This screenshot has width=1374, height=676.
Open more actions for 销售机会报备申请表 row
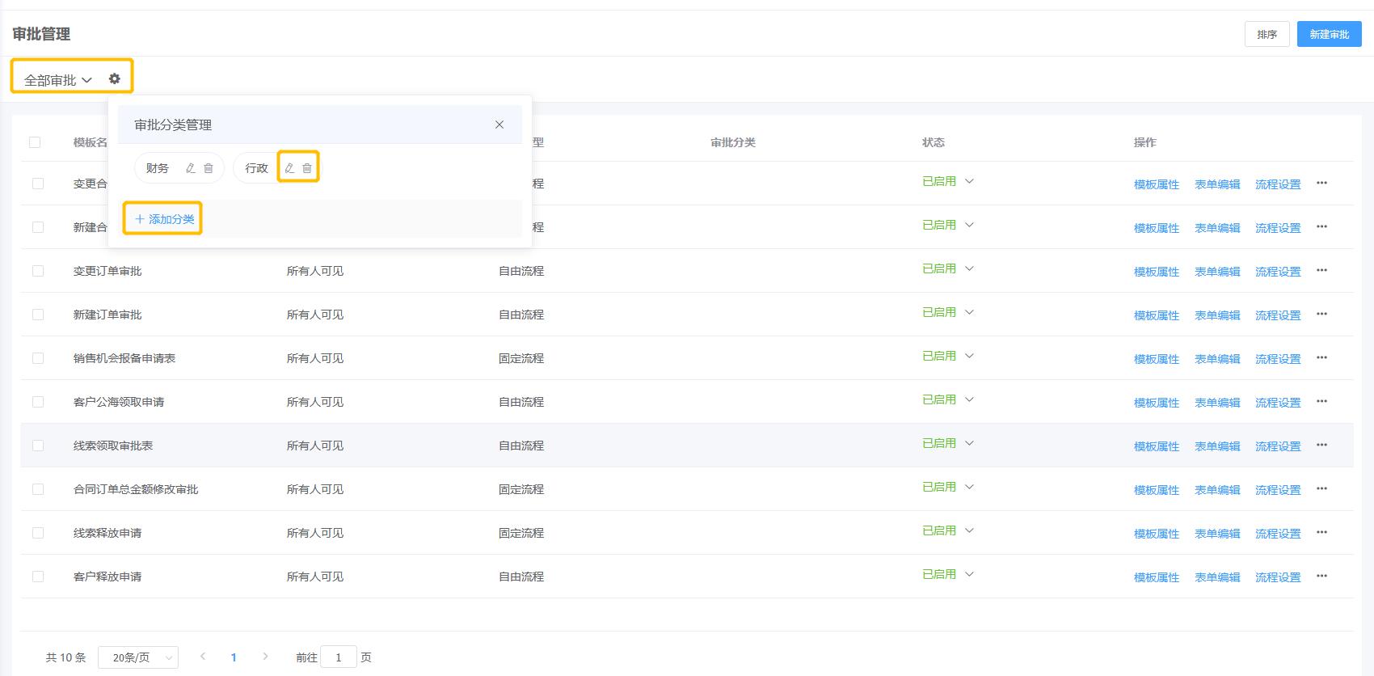[x=1321, y=358]
